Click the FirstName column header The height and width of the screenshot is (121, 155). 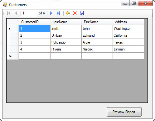click(x=97, y=22)
